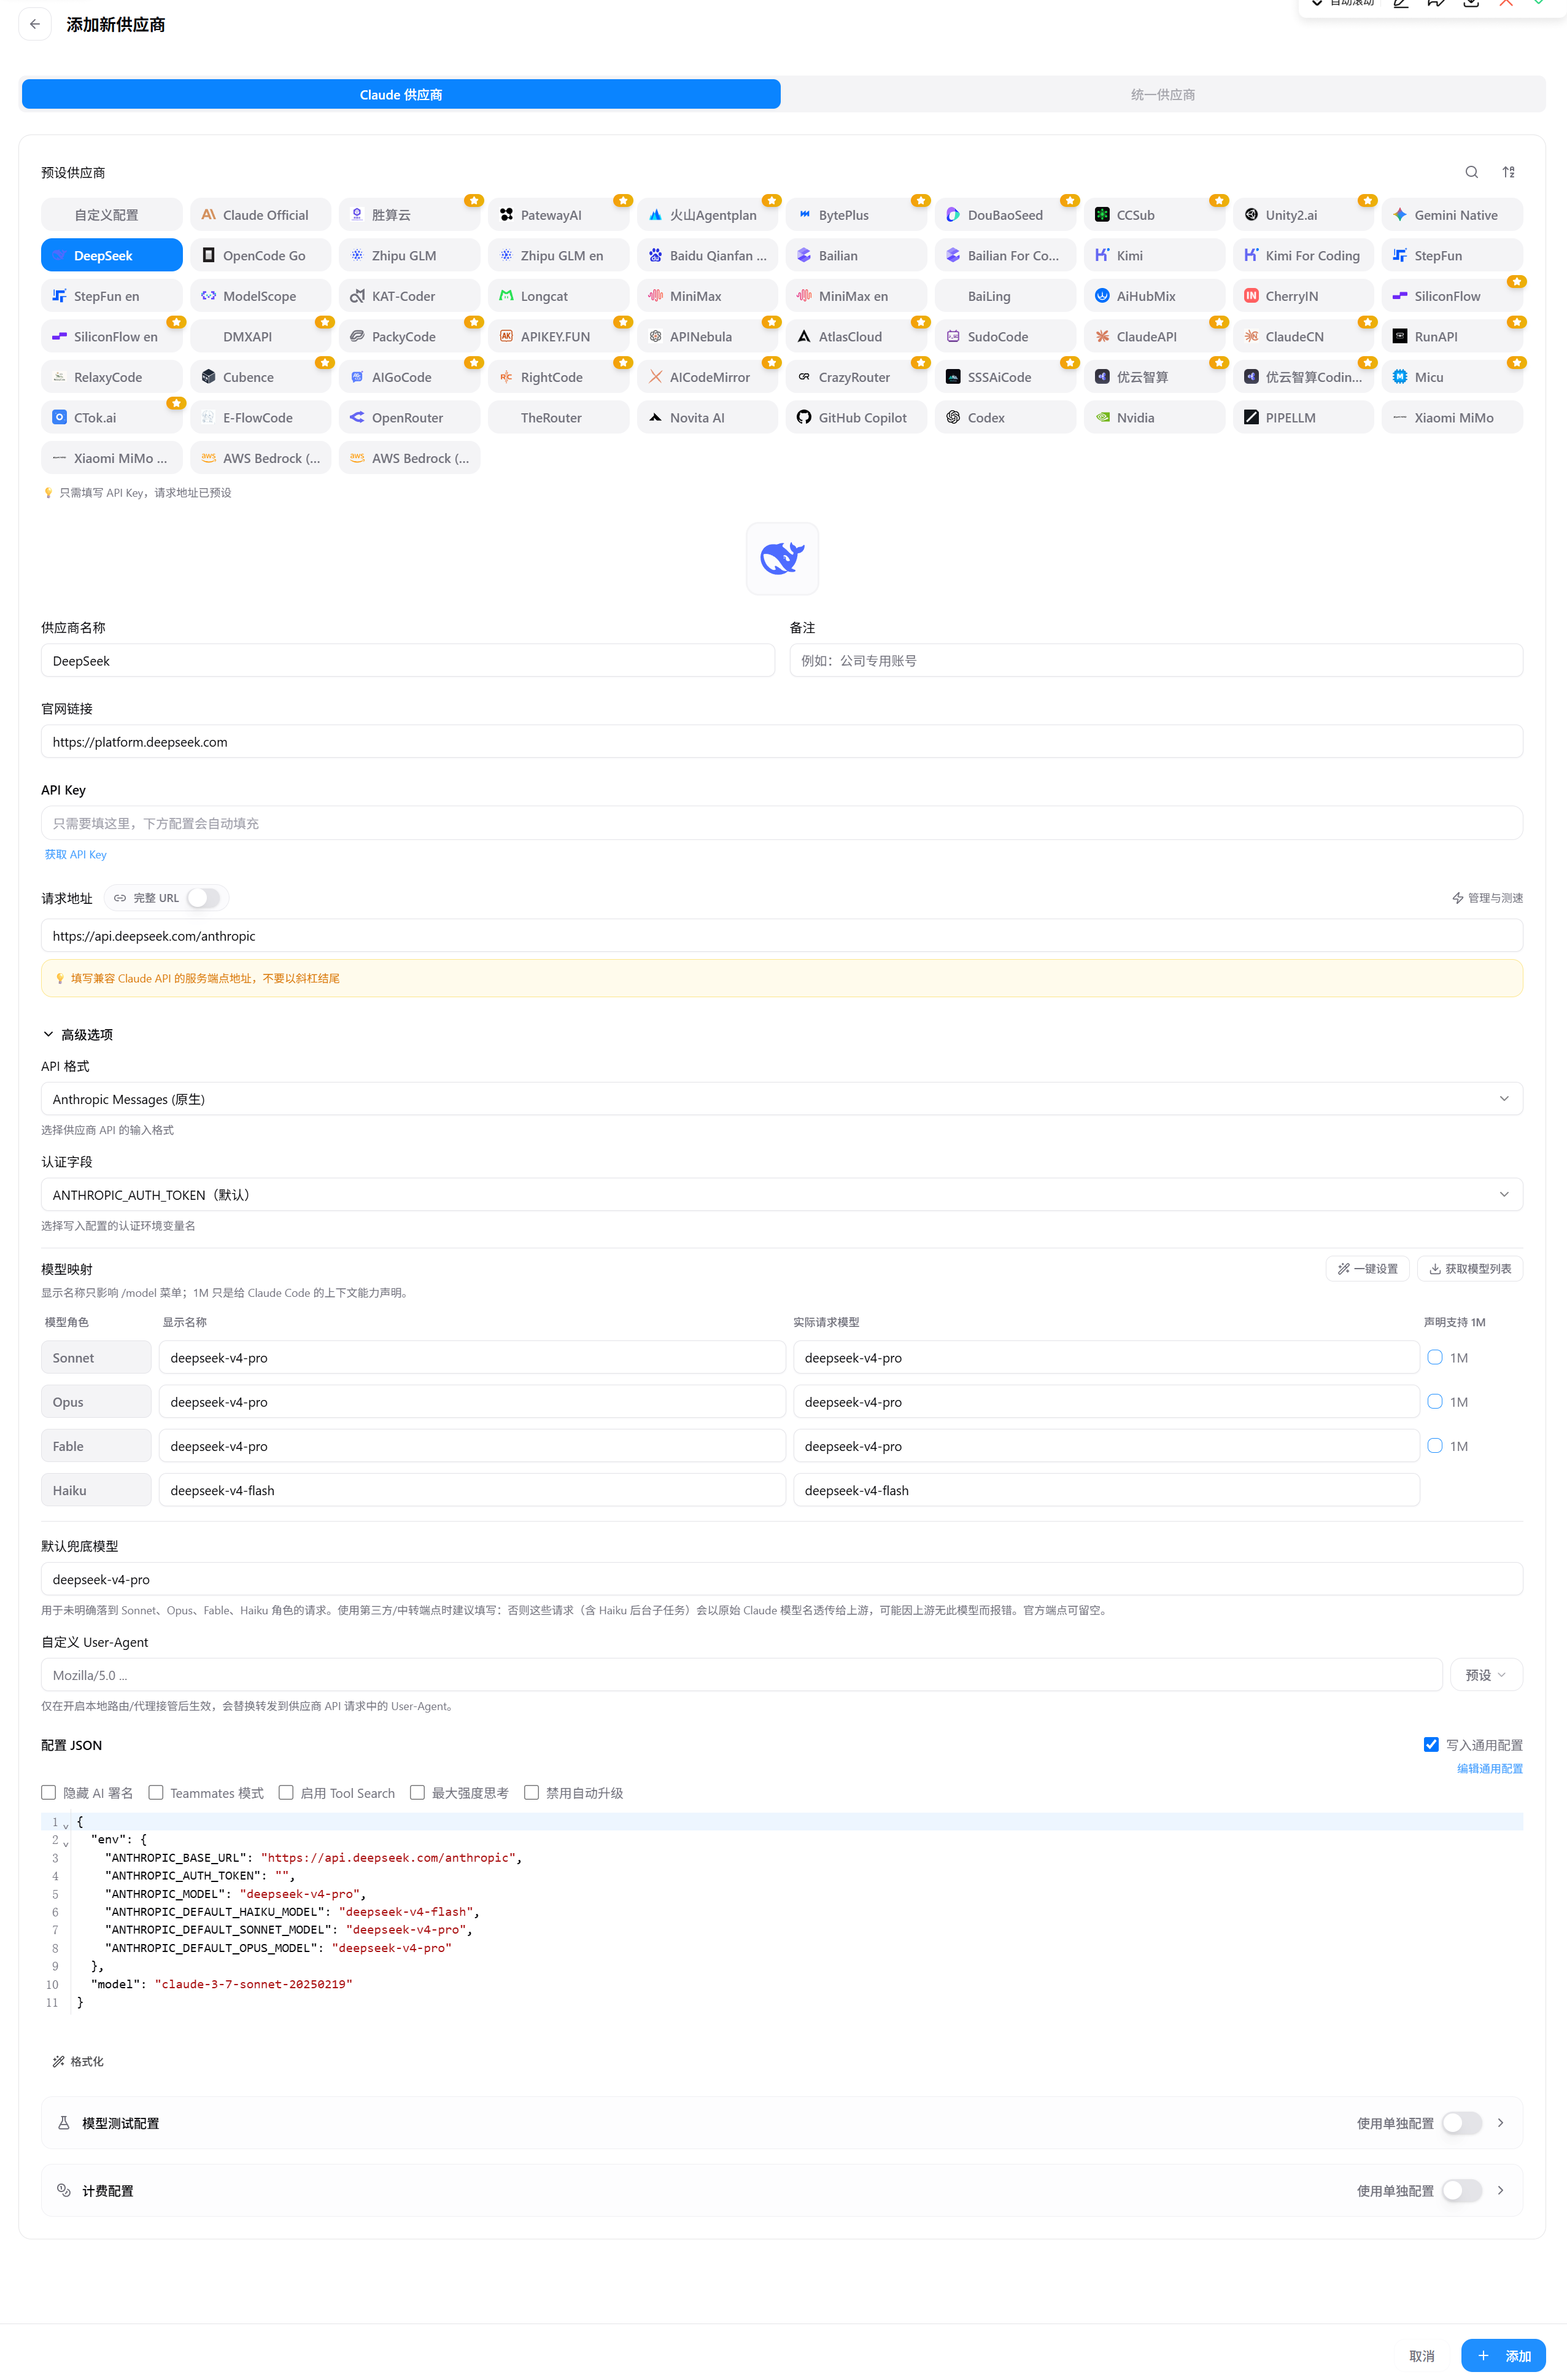Image resolution: width=1567 pixels, height=2380 pixels.
Task: Select the Nvidia preset
Action: point(1155,418)
